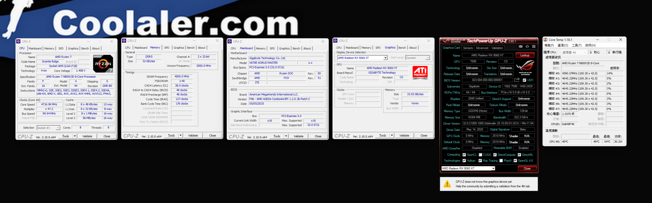Image resolution: width=652 pixels, height=203 pixels.
Task: Open Tools dropdown arrow in CPU-Z CPU-tab window
Action: click(75, 136)
